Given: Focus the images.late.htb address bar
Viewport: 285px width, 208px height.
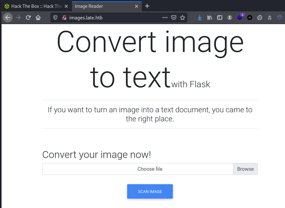Looking at the screenshot, I should (112, 18).
